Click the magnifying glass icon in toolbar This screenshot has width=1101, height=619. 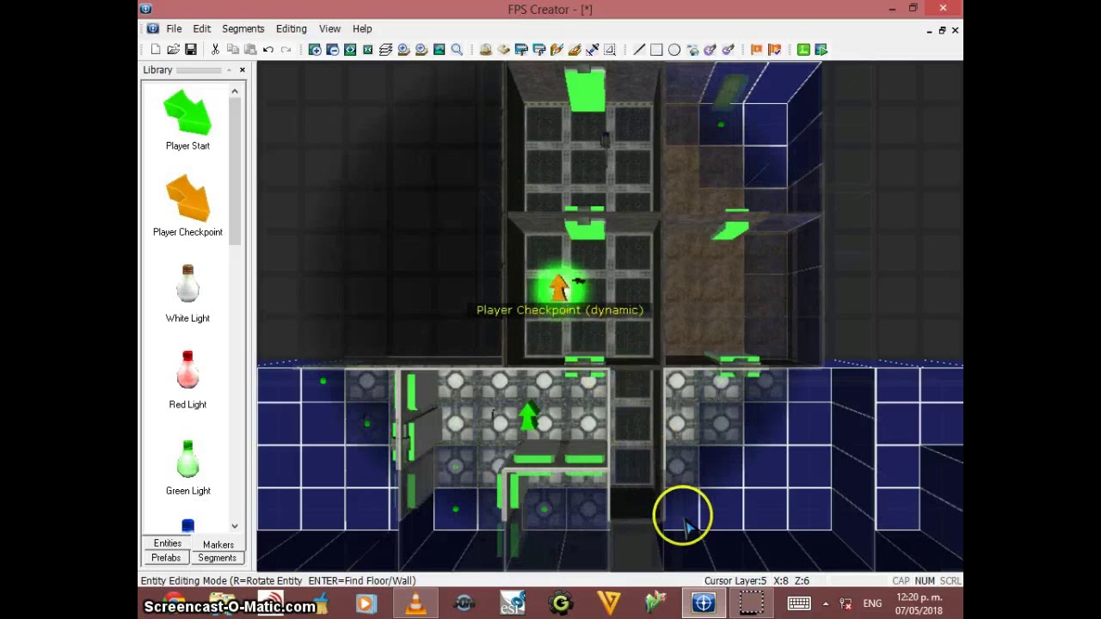click(457, 50)
